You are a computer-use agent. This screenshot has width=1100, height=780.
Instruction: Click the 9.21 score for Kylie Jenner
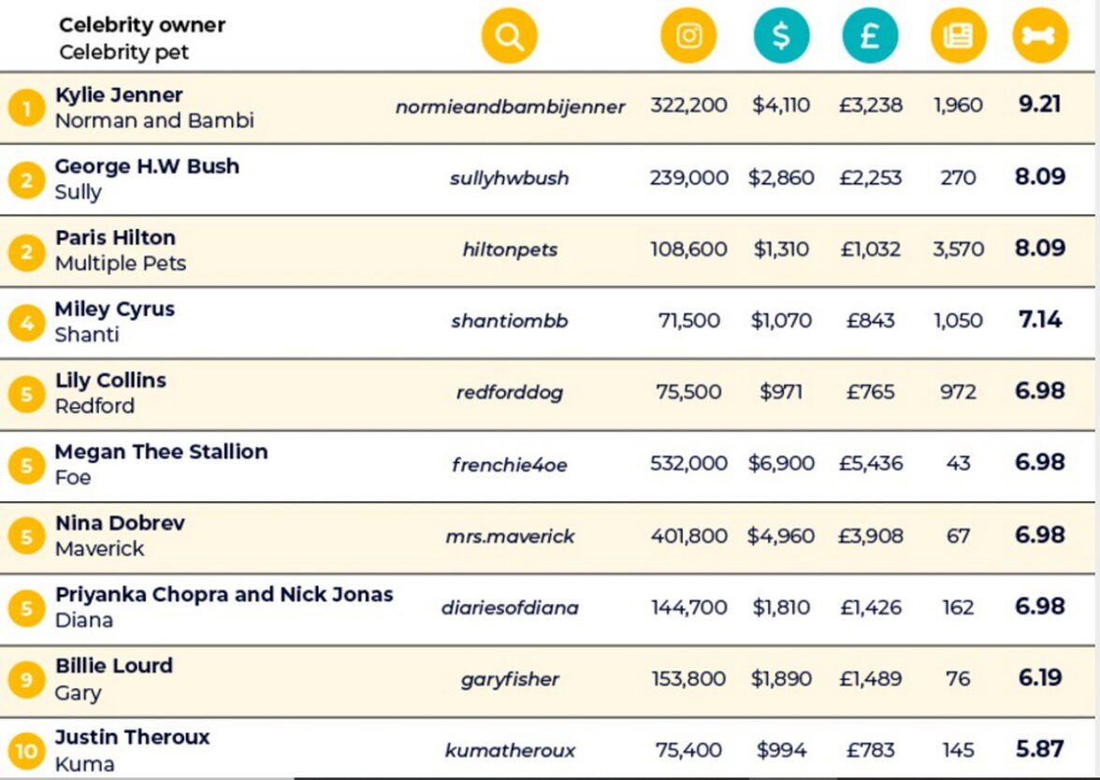tap(1039, 104)
